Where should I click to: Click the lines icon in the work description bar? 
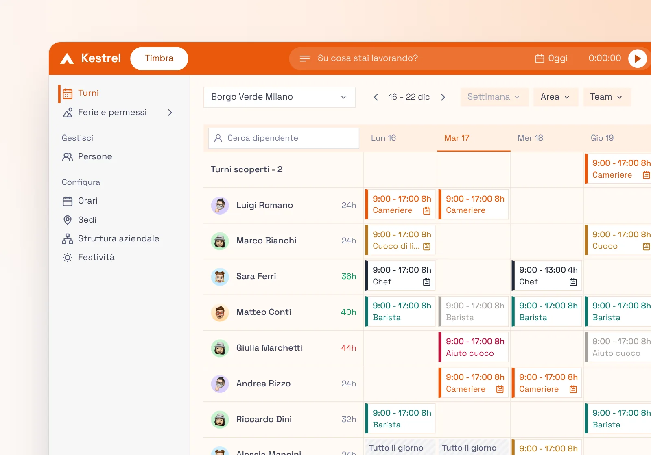pos(305,58)
